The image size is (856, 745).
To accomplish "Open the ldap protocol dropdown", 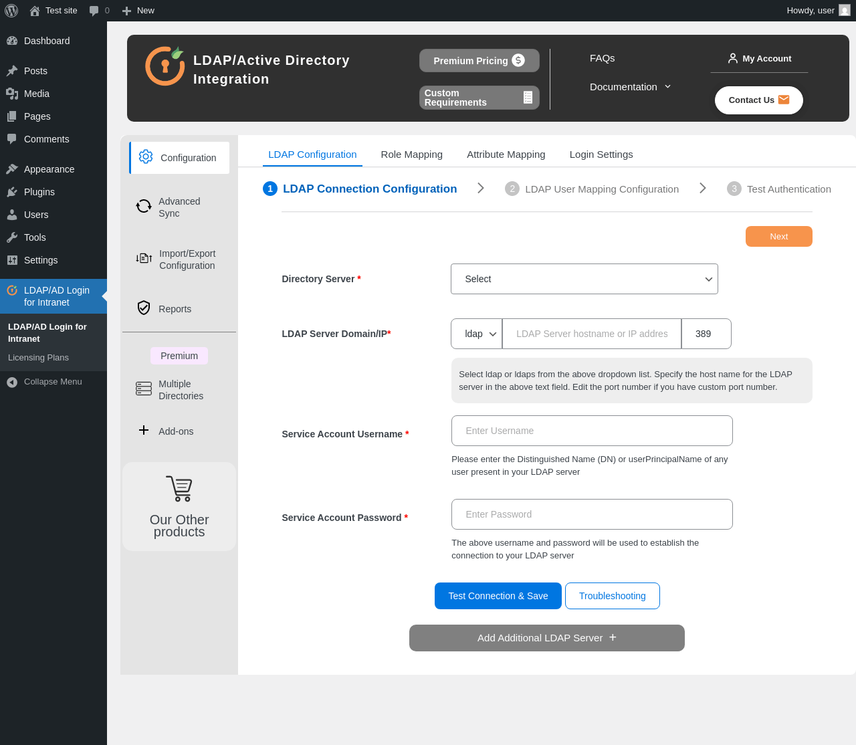I will pyautogui.click(x=477, y=334).
